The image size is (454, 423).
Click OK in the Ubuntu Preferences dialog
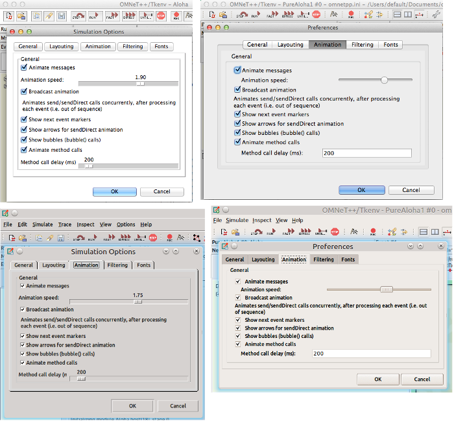378,380
